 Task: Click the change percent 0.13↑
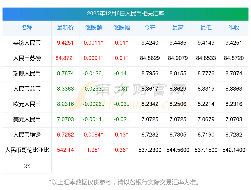(x=122, y=135)
